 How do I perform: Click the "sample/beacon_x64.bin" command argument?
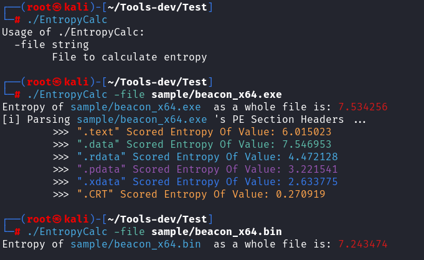tap(217, 231)
